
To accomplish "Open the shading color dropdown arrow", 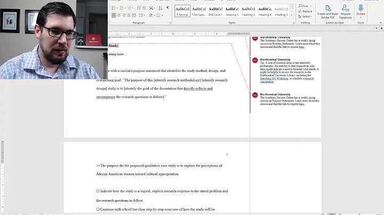I will 154,15.
